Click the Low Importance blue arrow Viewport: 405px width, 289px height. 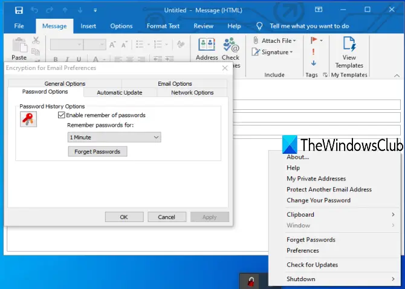pyautogui.click(x=314, y=63)
